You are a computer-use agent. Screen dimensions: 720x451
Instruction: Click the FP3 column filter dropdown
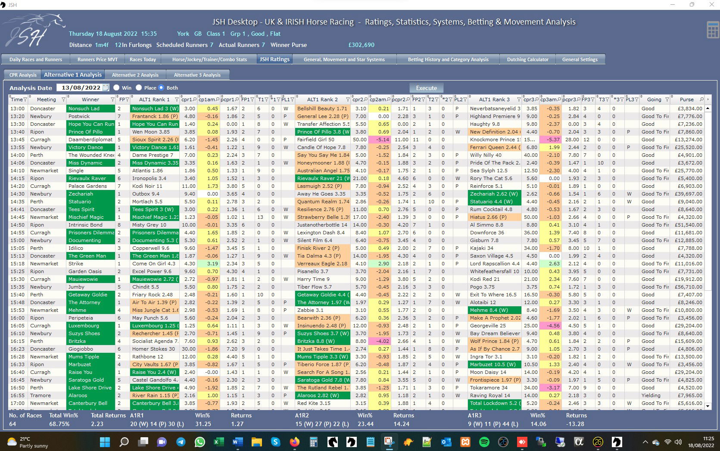(592, 100)
